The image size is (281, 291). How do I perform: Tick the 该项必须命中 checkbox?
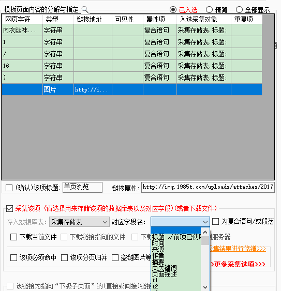click(14, 257)
